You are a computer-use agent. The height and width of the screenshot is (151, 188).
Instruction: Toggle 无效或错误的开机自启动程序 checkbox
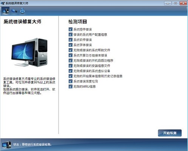coord(71,60)
